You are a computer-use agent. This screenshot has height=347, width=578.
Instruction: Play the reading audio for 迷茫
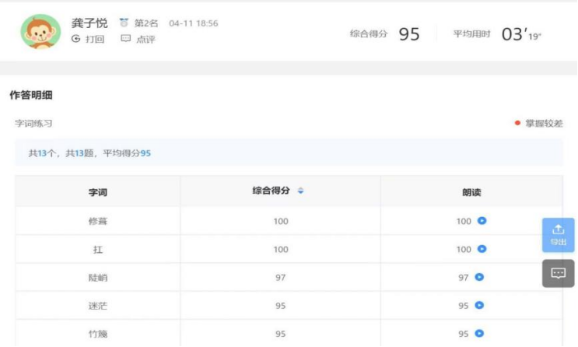pyautogui.click(x=479, y=306)
